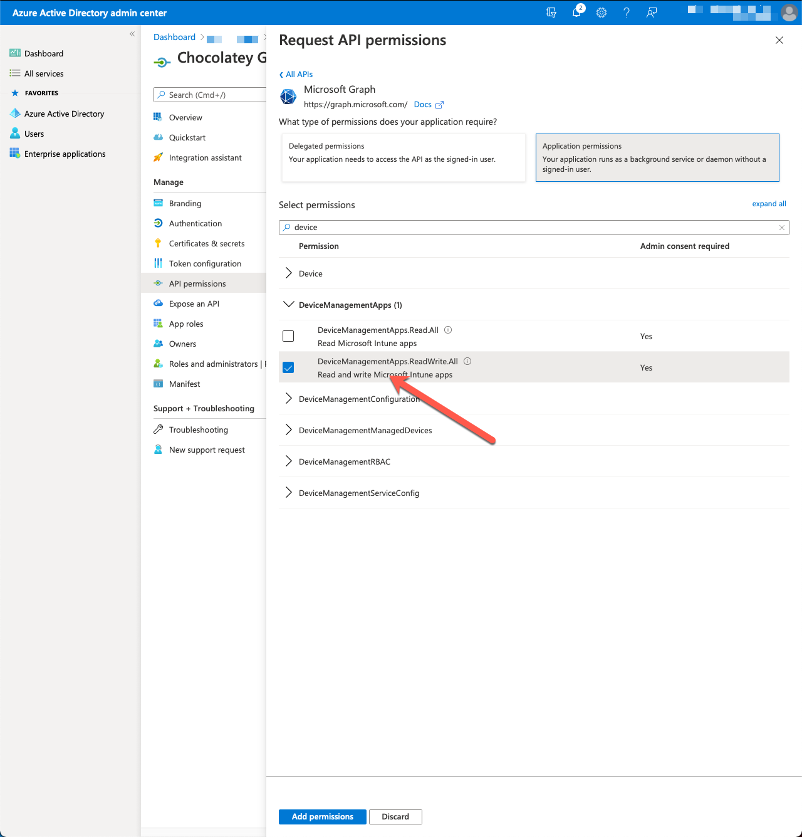Click the Overview icon

[x=158, y=117]
